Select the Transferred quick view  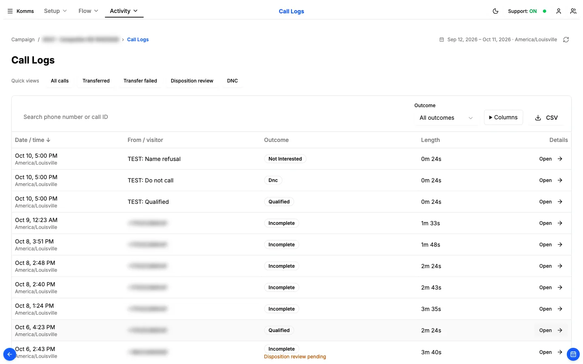tap(96, 81)
